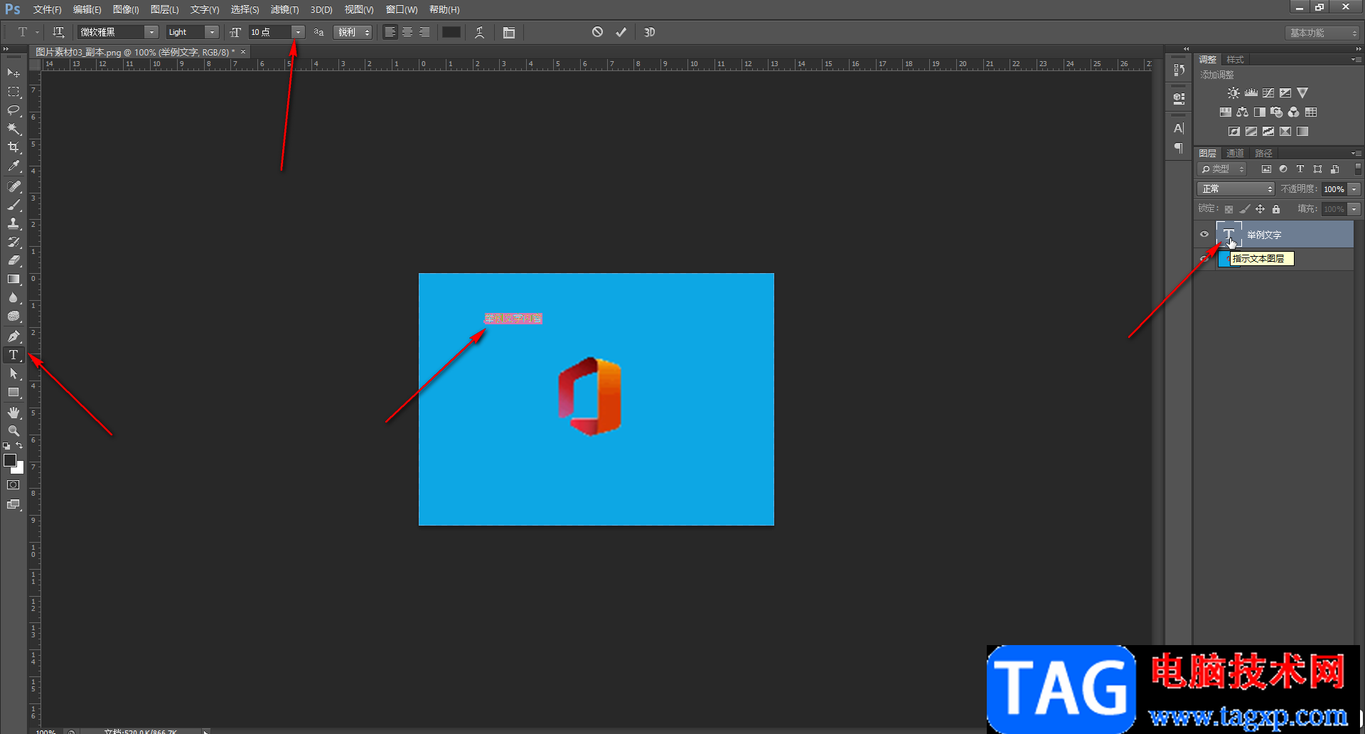The height and width of the screenshot is (734, 1365).
Task: Click the Create warped text icon
Action: point(480,32)
